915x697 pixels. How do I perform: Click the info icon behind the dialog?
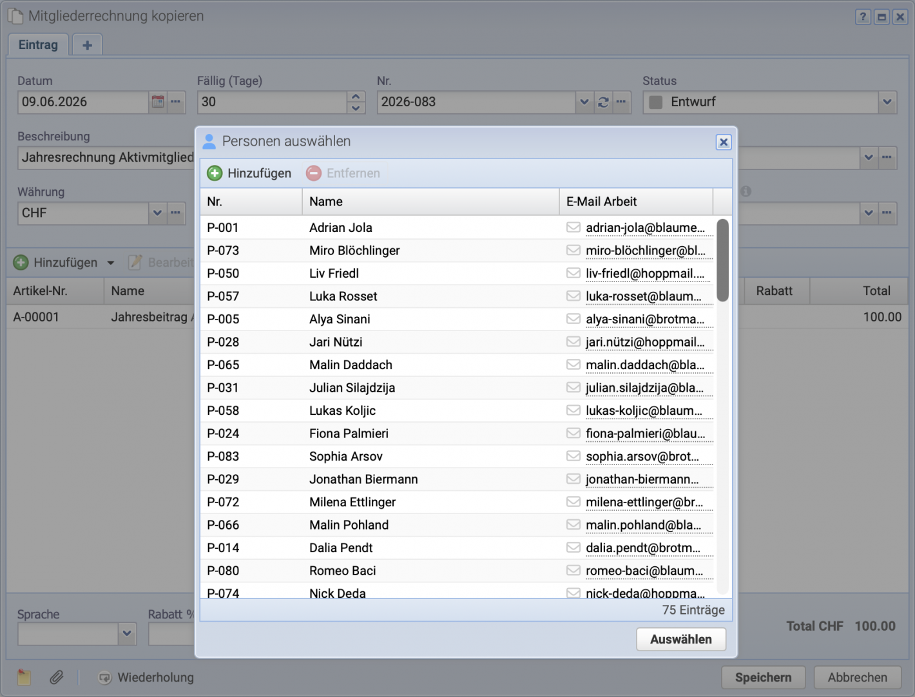click(746, 191)
